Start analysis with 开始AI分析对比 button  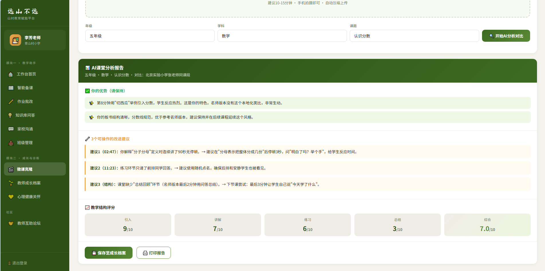click(506, 36)
